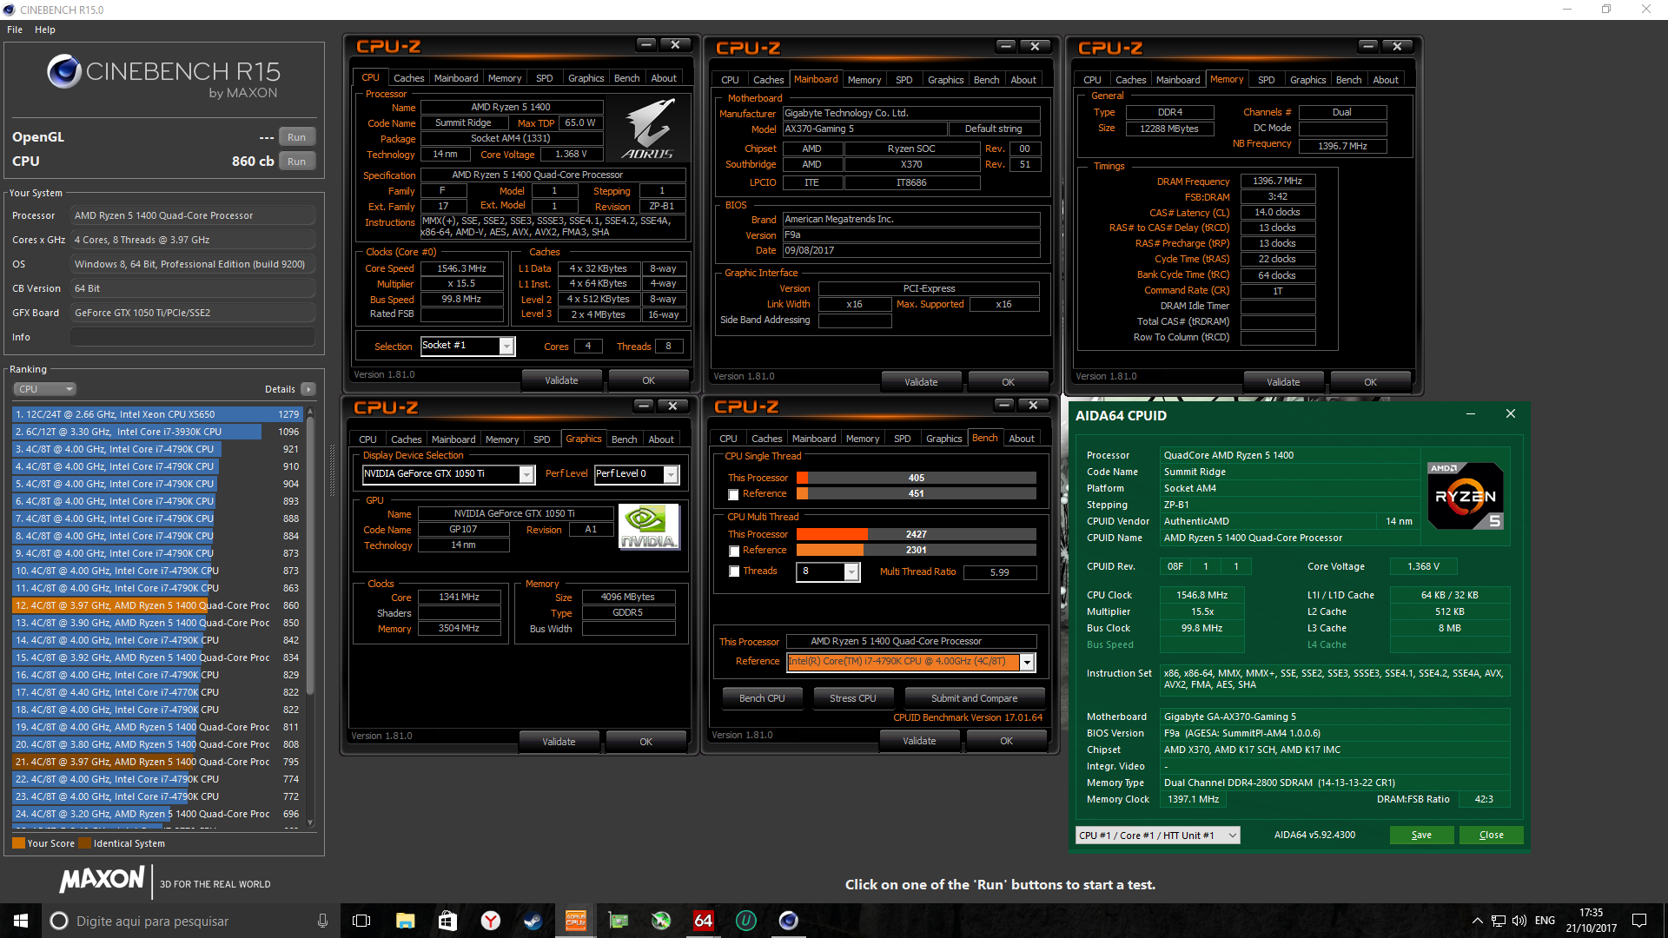This screenshot has height=938, width=1668.
Task: Click Submit and Compare button
Action: (x=974, y=698)
